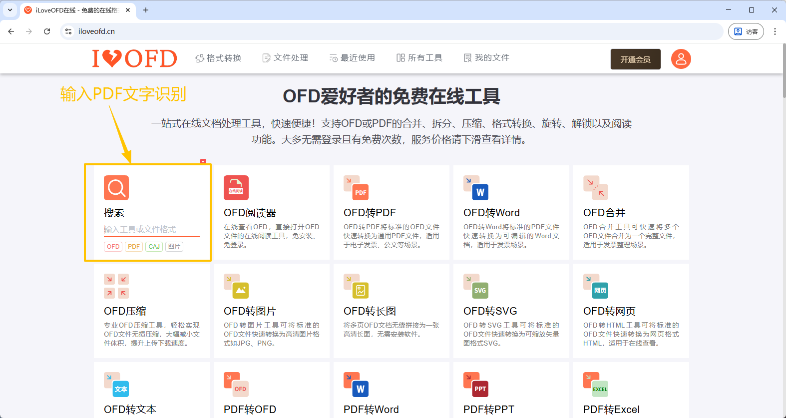This screenshot has width=786, height=418.
Task: Select the iLoveOFD在线 browser tab
Action: click(x=77, y=10)
